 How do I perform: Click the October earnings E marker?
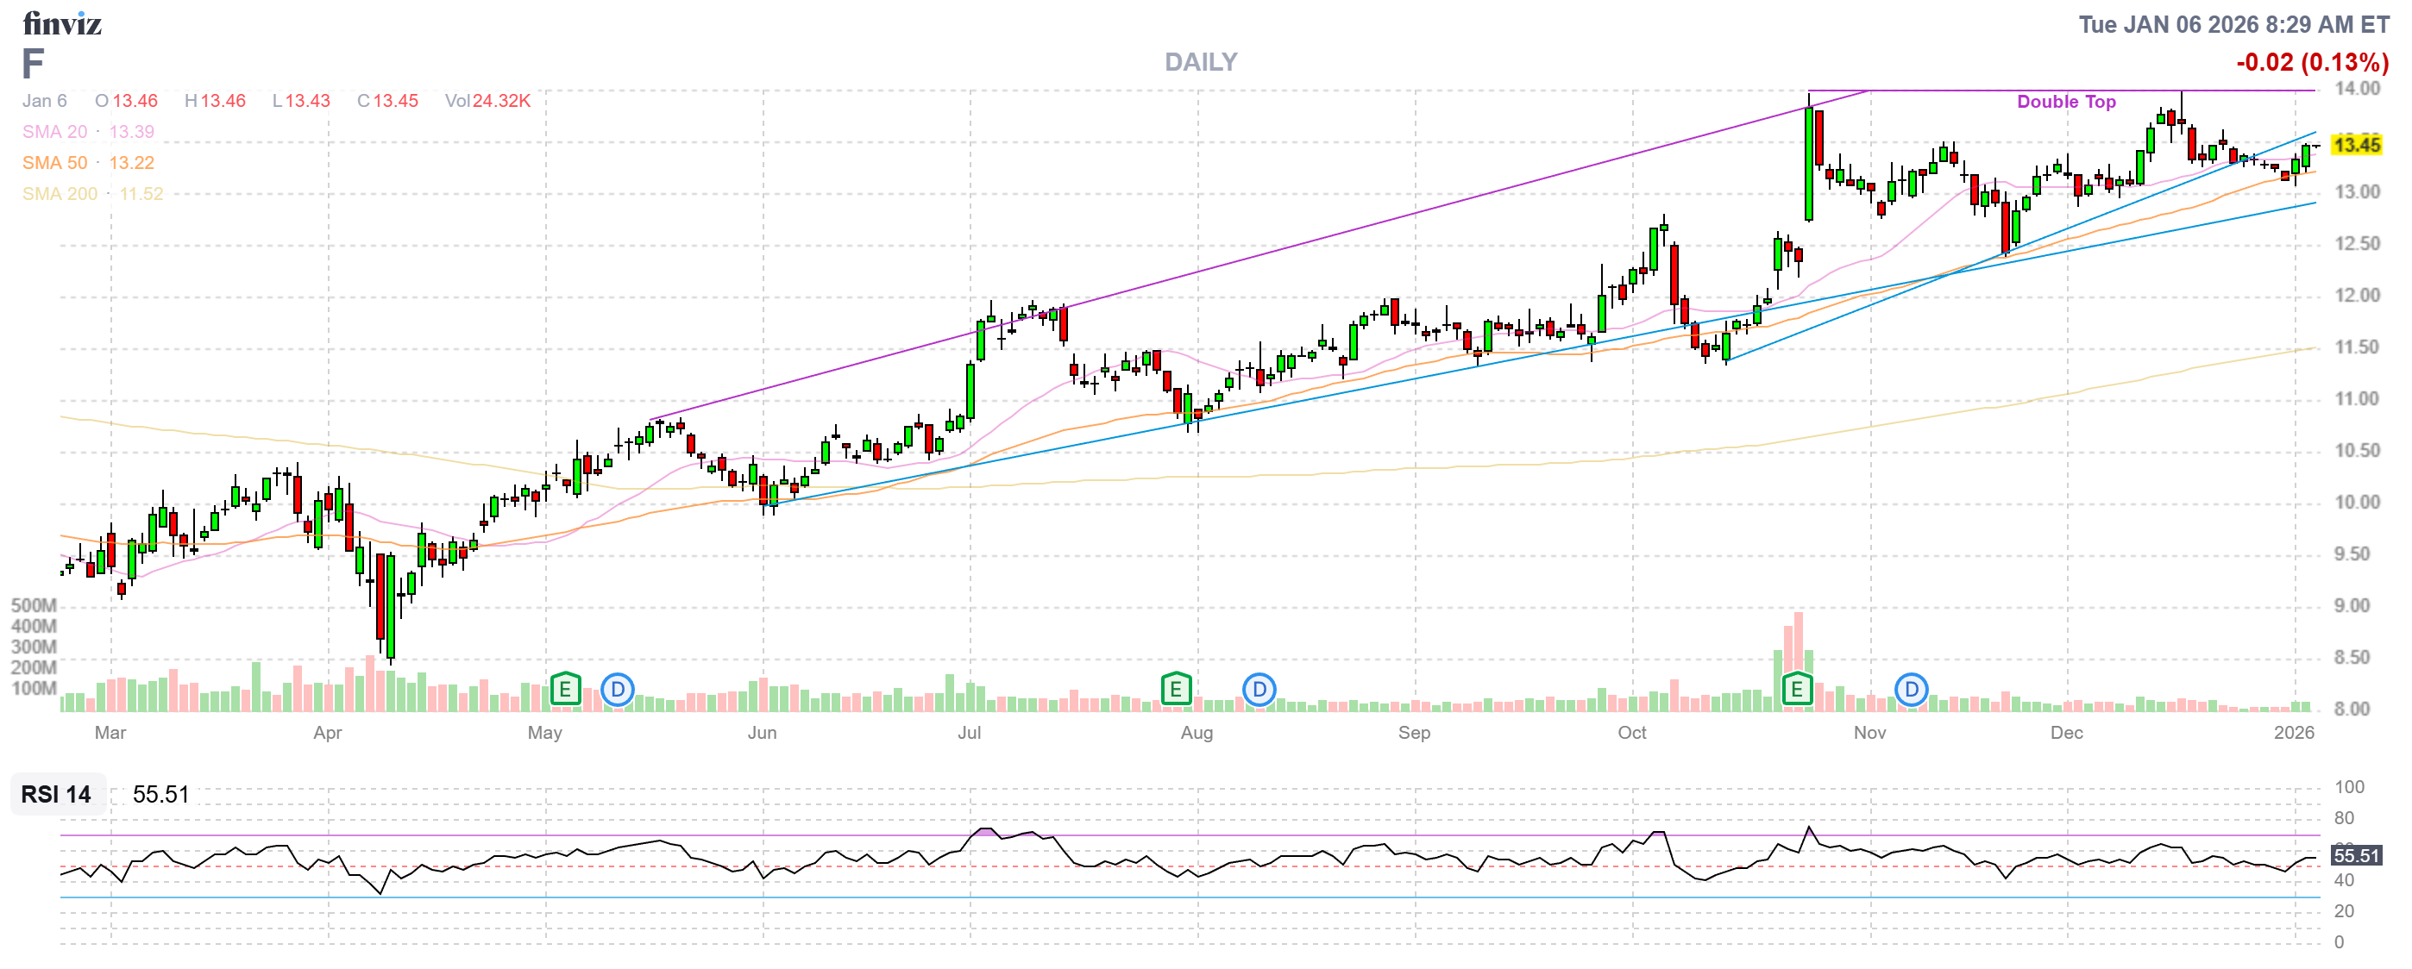[1796, 691]
